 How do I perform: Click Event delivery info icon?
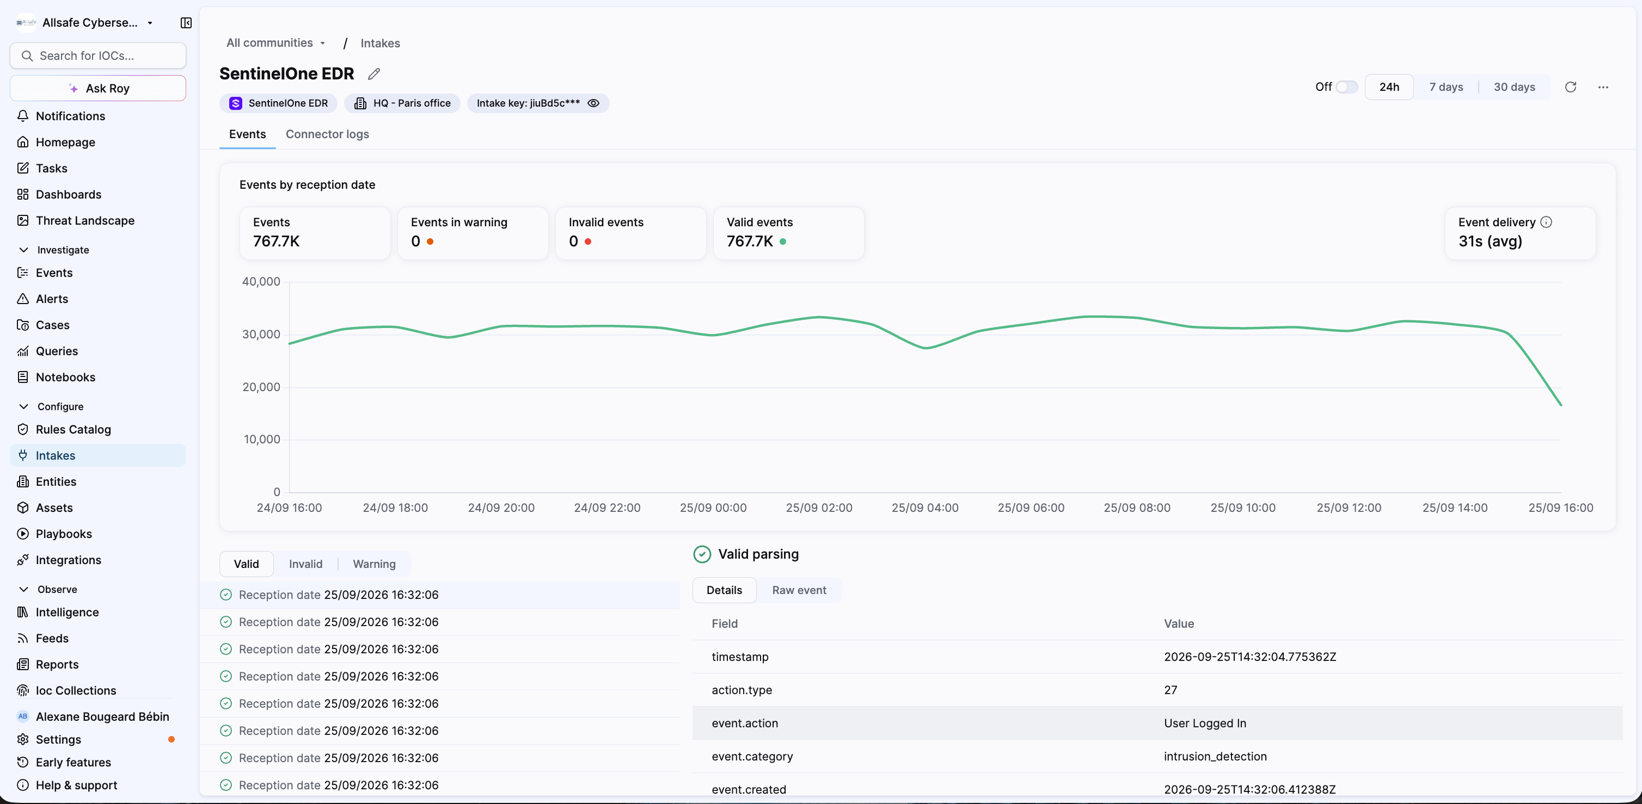tap(1546, 222)
